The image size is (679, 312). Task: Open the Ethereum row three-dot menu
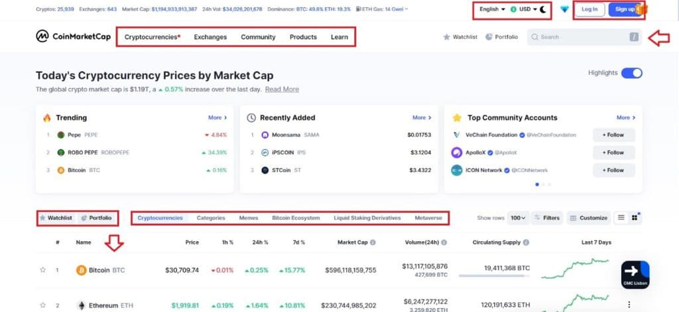click(x=629, y=305)
